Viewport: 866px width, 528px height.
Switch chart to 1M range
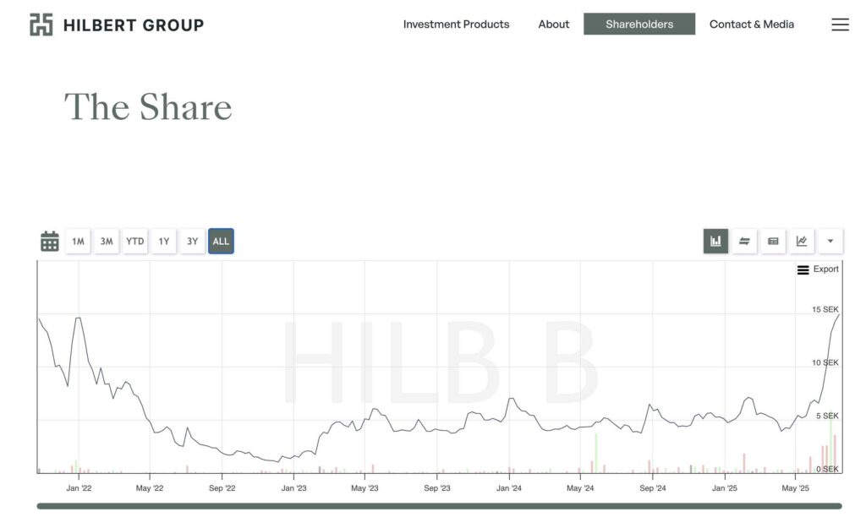point(78,241)
